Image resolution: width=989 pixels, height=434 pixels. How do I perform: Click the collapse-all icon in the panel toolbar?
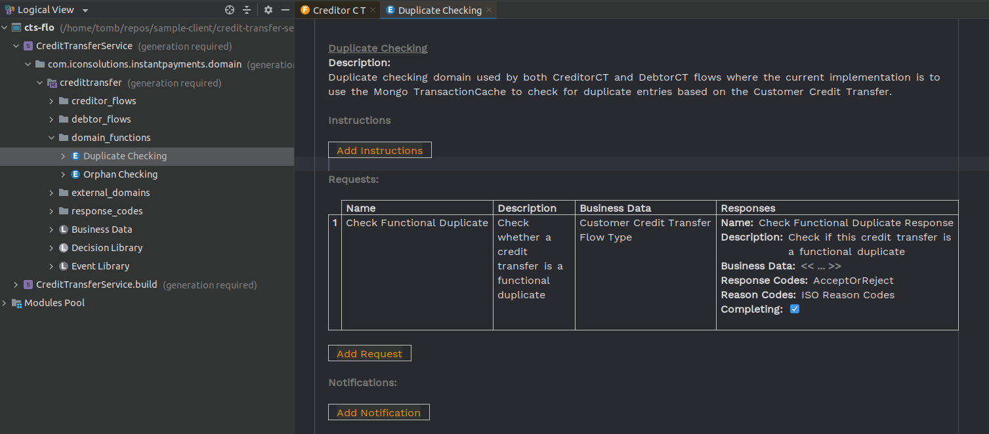(246, 10)
